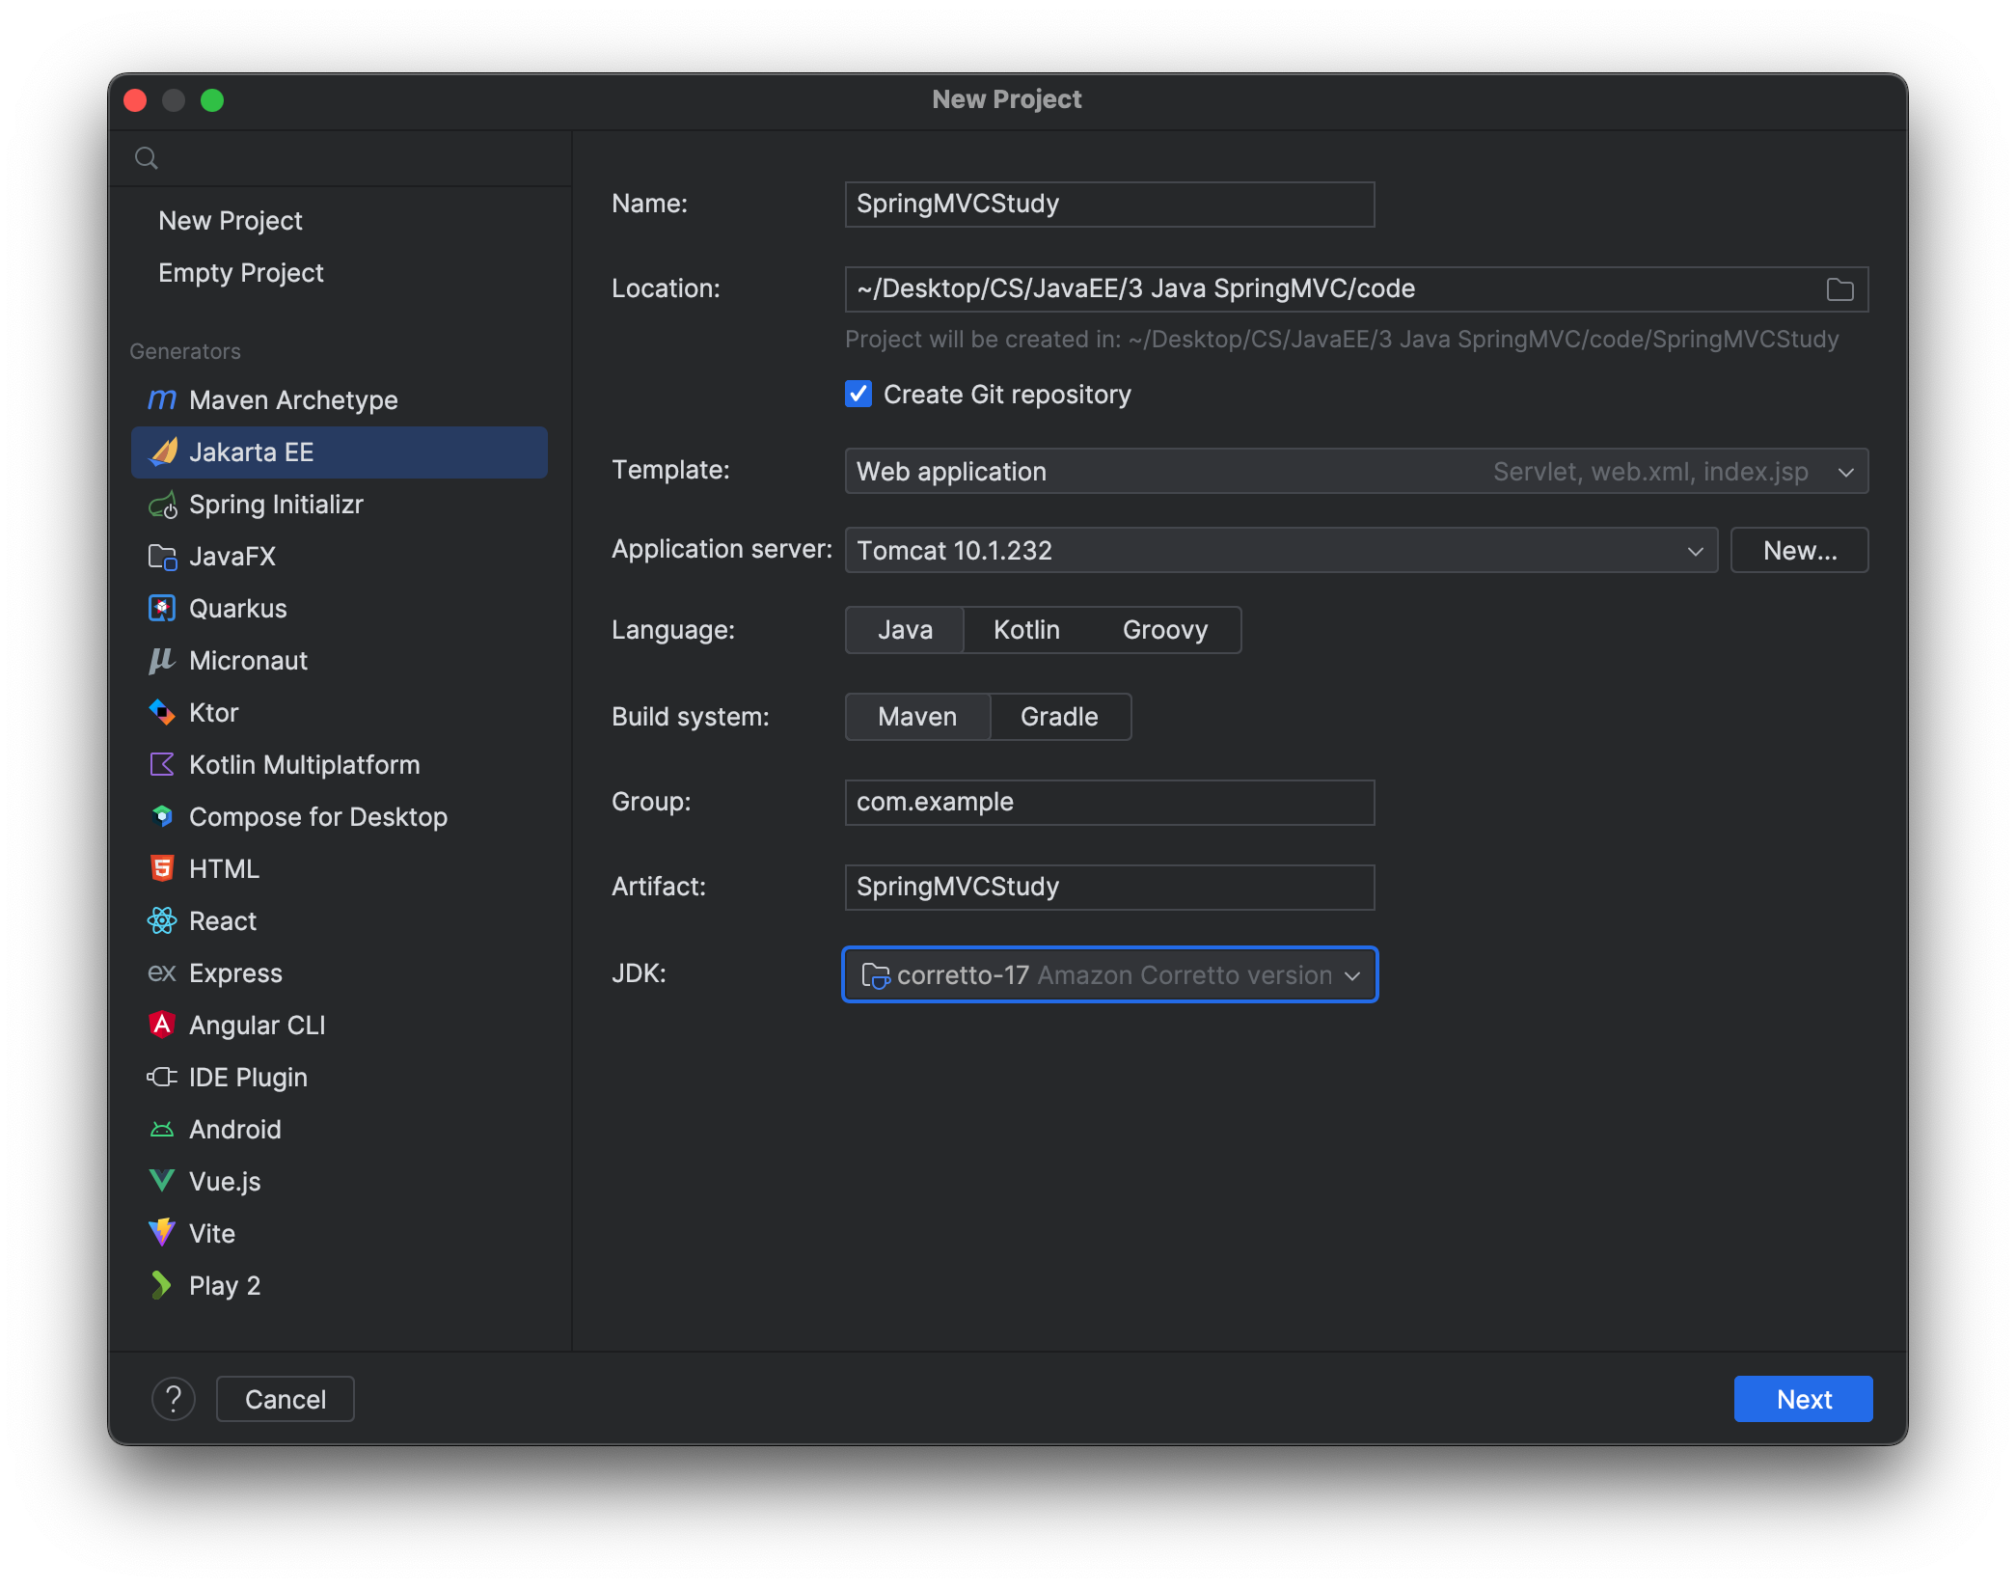Open the React project generator
This screenshot has width=2016, height=1588.
click(x=223, y=920)
